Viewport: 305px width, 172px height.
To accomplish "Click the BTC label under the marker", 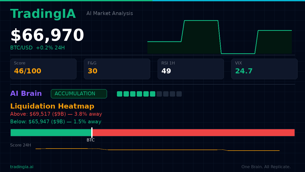I will pyautogui.click(x=90, y=140).
